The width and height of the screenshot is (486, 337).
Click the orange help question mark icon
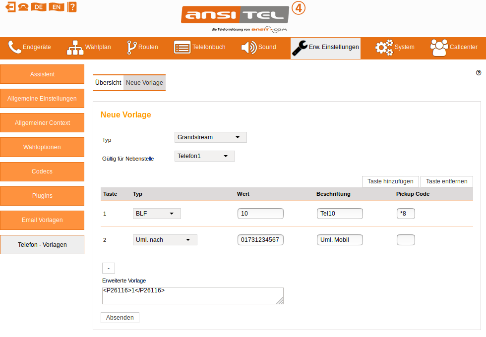[72, 7]
